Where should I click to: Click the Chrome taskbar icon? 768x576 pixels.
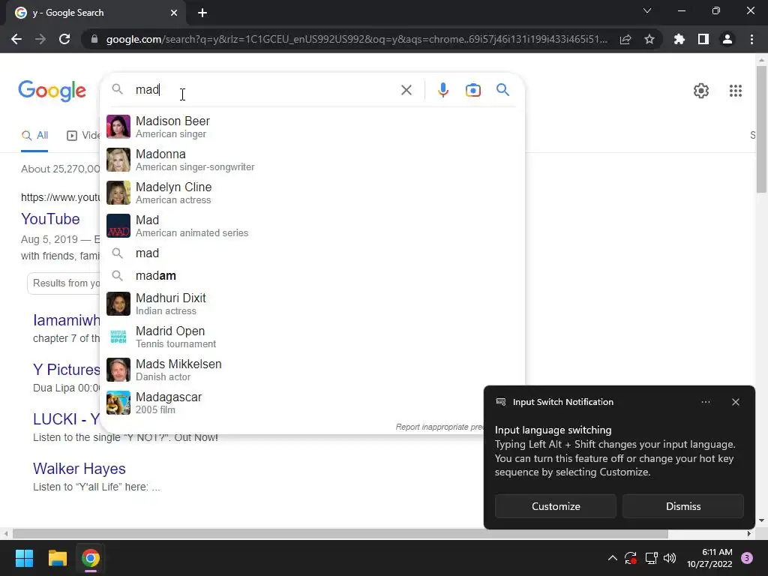[x=91, y=558]
